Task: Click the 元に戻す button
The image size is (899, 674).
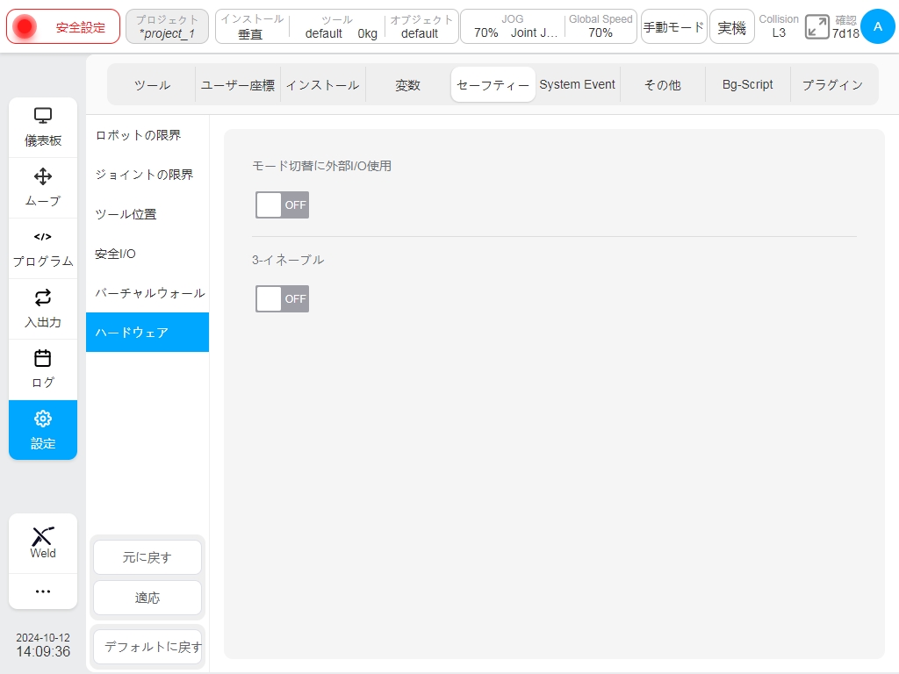Action: [x=147, y=557]
